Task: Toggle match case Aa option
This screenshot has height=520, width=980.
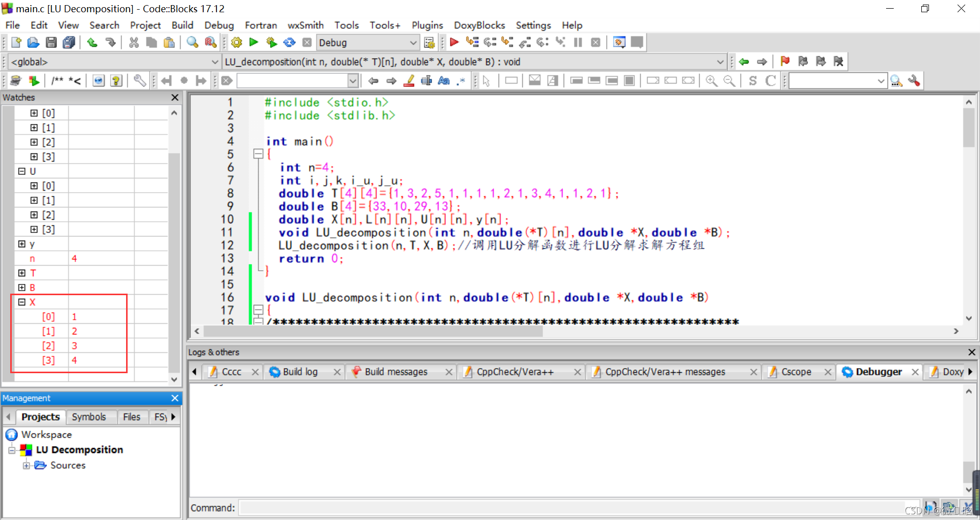Action: click(444, 81)
